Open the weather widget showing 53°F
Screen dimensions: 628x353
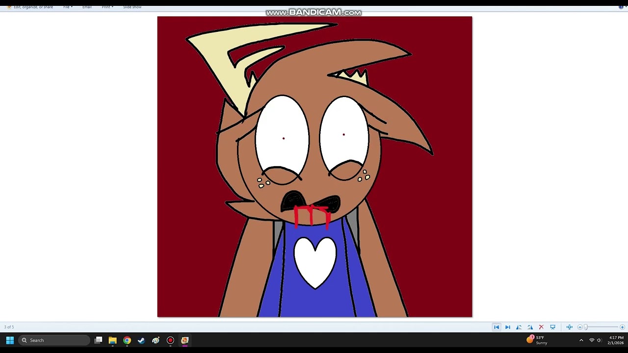coord(537,340)
